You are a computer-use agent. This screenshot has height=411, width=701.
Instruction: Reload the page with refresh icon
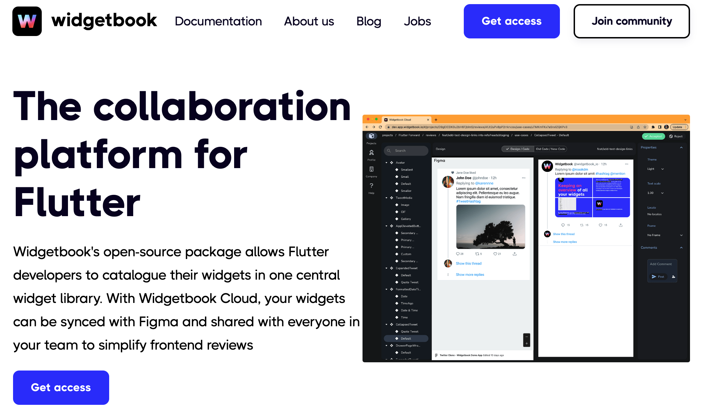click(380, 127)
